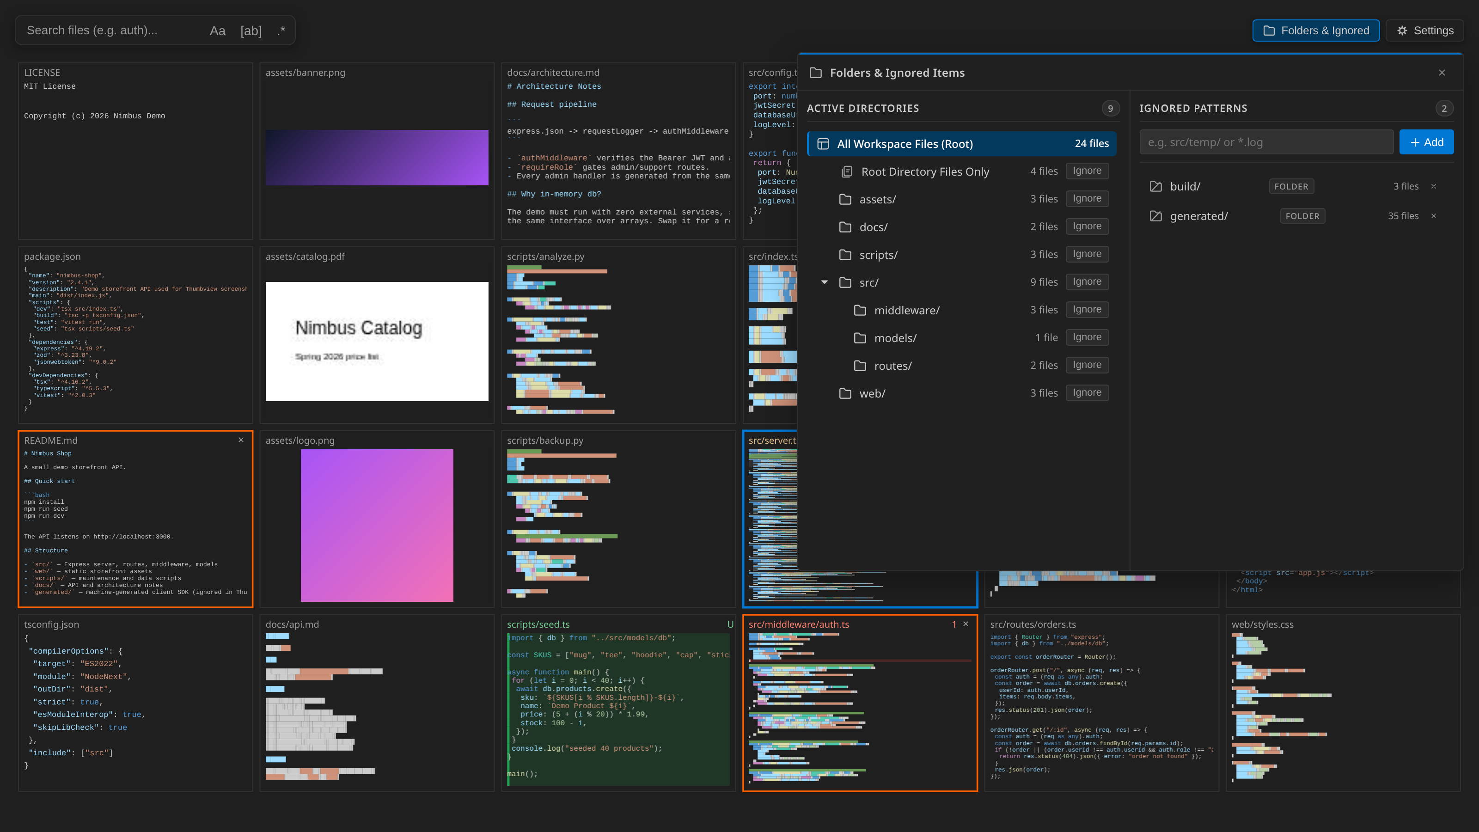Click the Root Directory Files Only document icon
The width and height of the screenshot is (1479, 832).
(847, 171)
